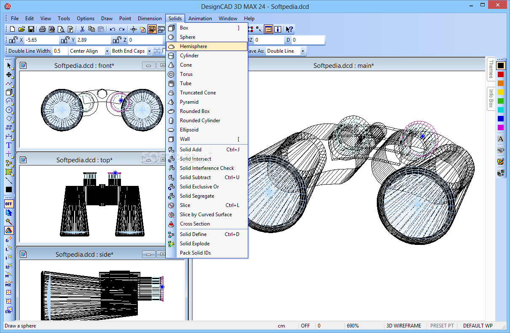Pick the magenta color swatch
The width and height of the screenshot is (510, 333).
pos(501,127)
